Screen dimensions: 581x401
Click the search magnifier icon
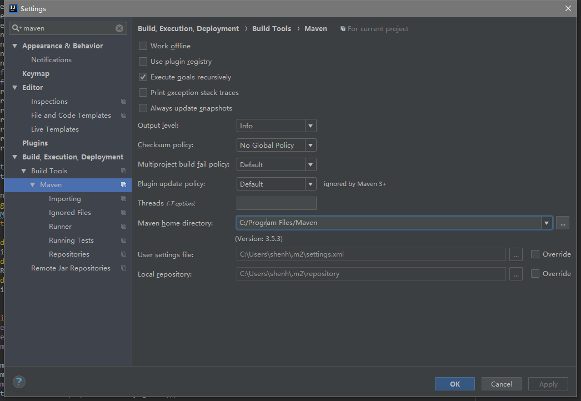(17, 28)
